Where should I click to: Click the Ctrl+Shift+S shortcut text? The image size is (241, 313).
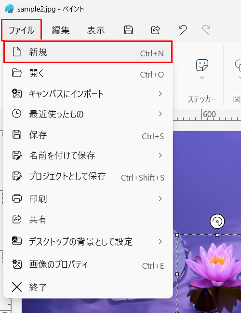click(143, 178)
